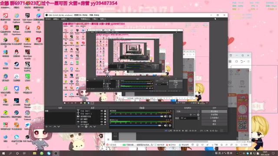Mute the microphone/Aux speaker icon
This screenshot has width=278, height=156.
coord(166,125)
